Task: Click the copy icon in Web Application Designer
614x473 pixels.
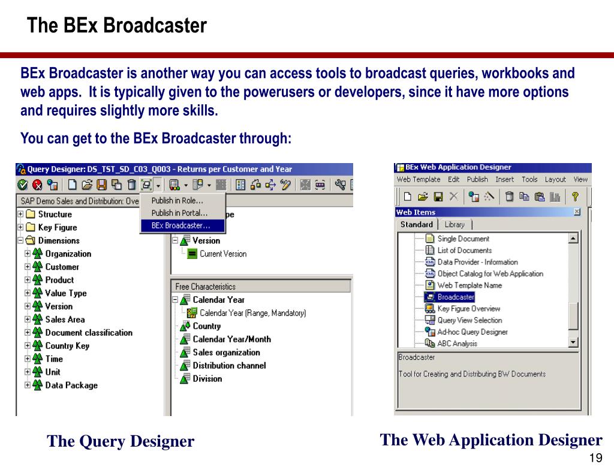Action: (524, 197)
